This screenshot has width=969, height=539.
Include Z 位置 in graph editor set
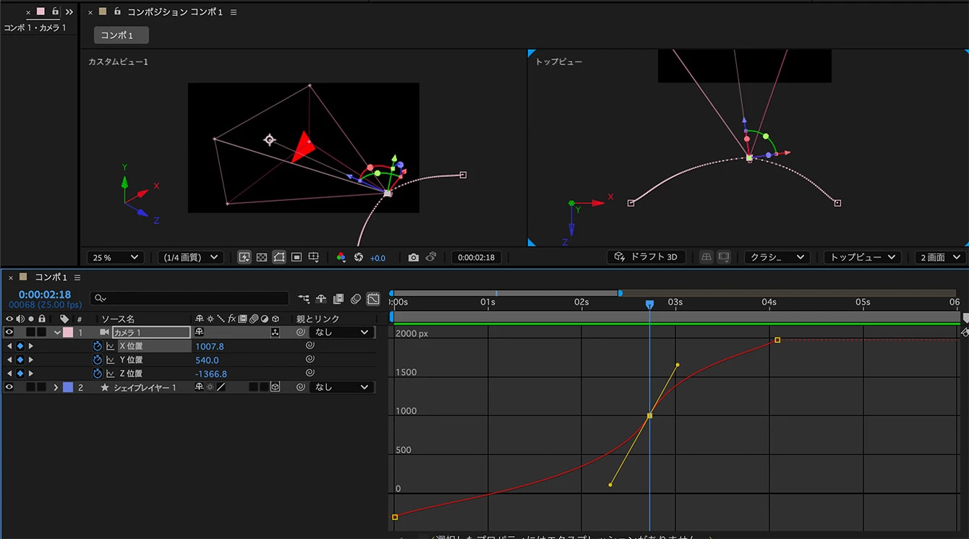pos(111,374)
